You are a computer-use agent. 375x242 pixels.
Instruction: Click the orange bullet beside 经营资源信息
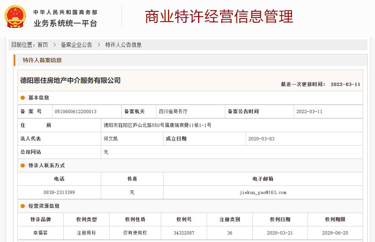pos(23,206)
